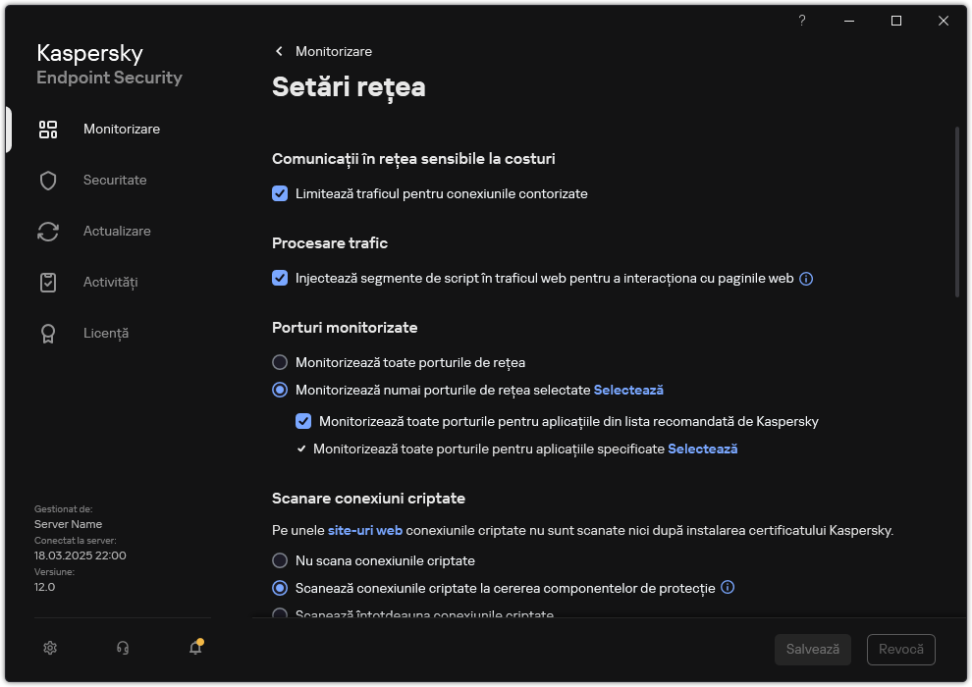Show info for encrypted connections scanning option
Screen dimensions: 972x687
[x=727, y=588]
